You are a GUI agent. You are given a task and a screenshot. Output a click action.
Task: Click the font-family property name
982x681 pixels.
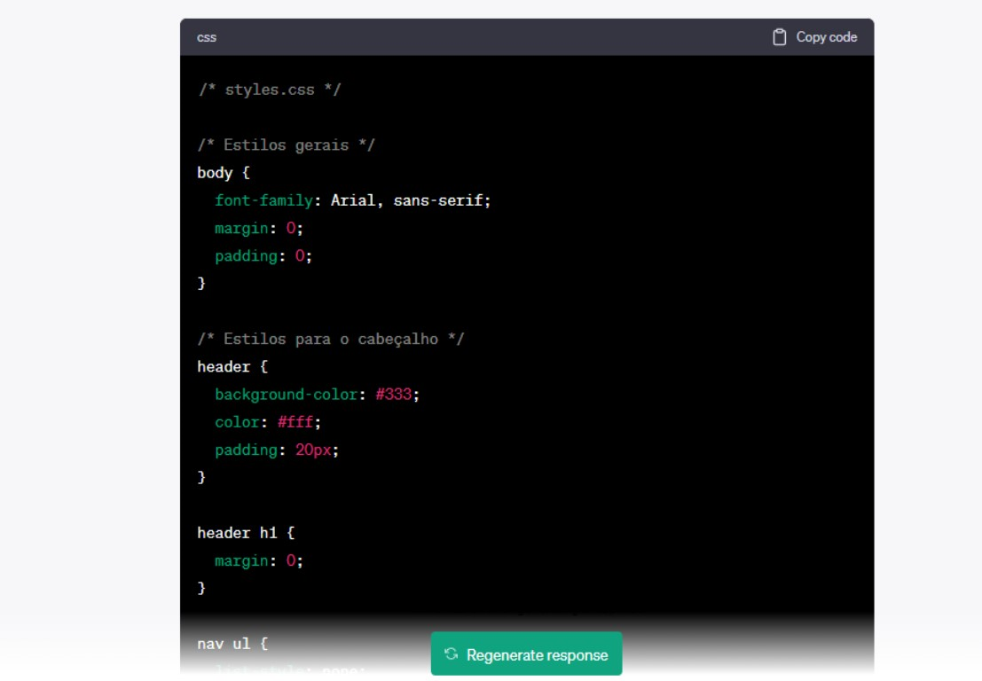263,200
